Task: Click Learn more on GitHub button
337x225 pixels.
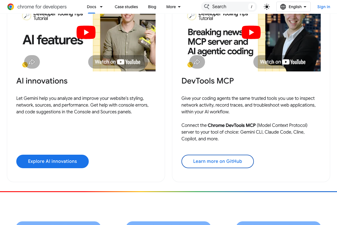Action: click(218, 161)
